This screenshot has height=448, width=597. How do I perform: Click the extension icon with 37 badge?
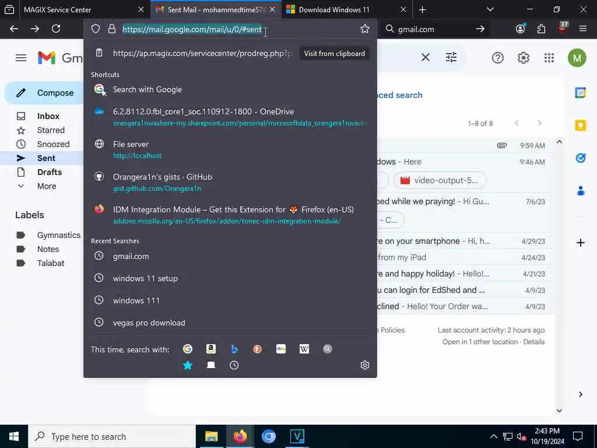pyautogui.click(x=563, y=29)
